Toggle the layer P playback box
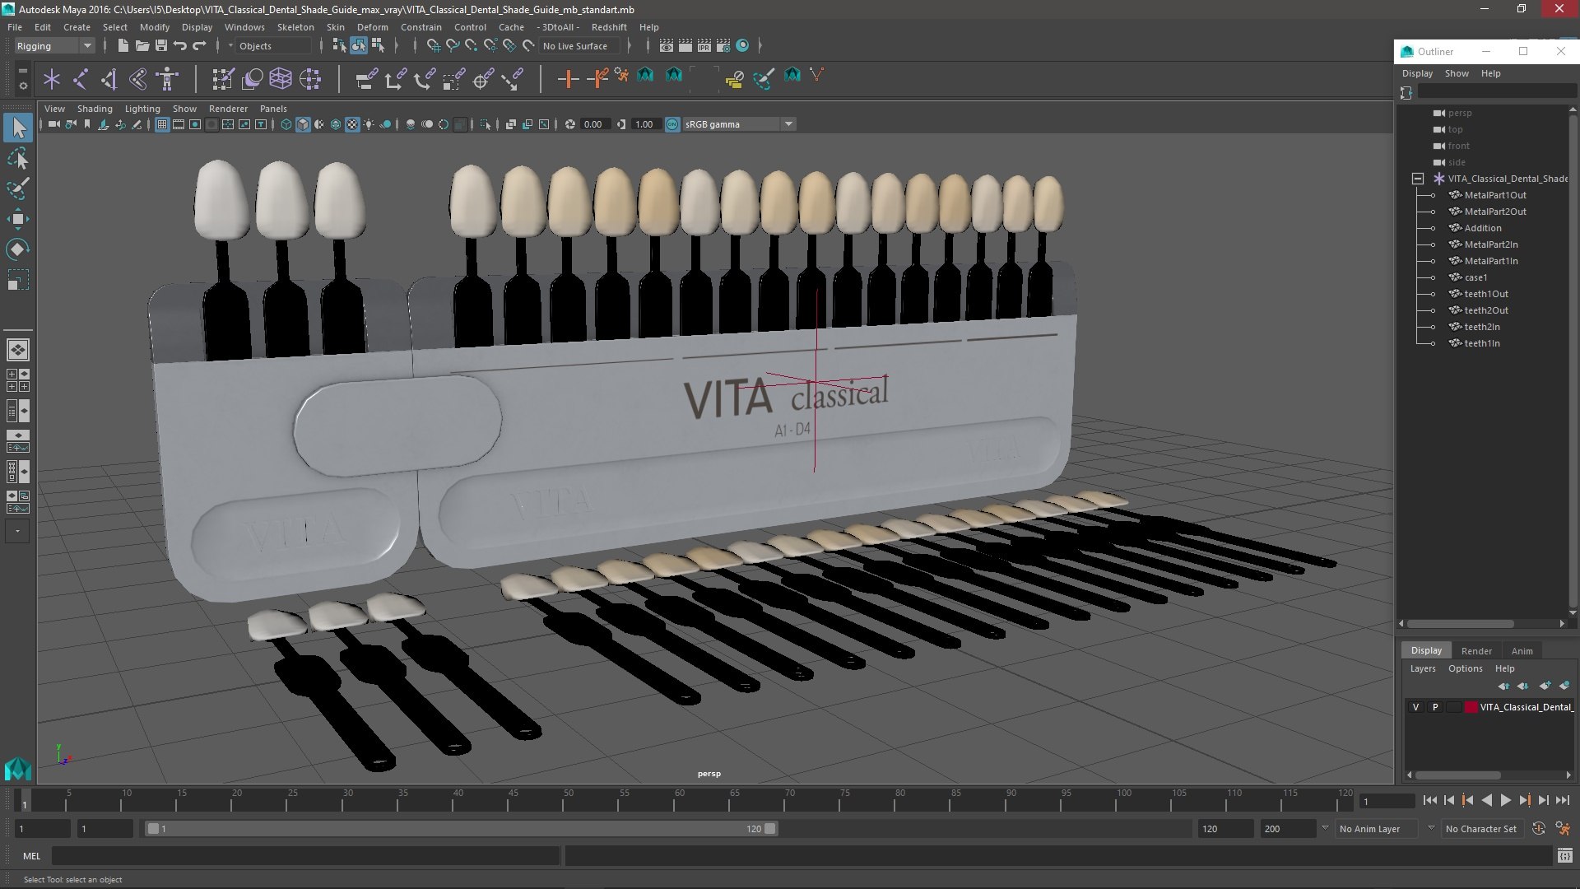 coord(1435,707)
